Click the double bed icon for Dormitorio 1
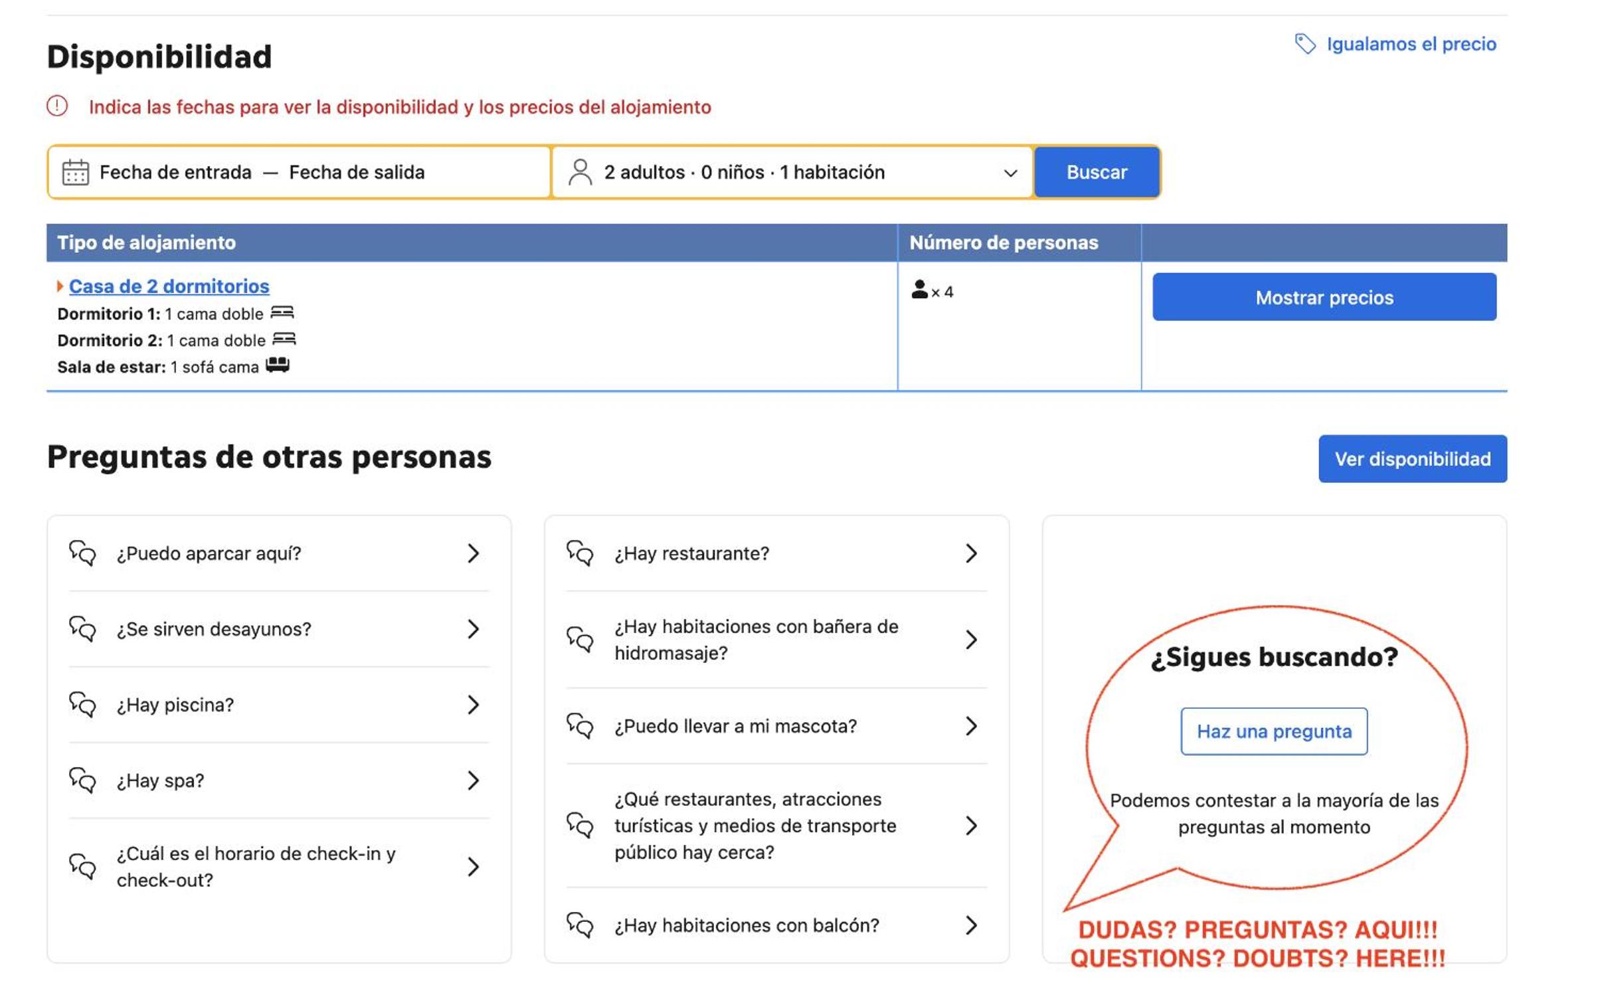Viewport: 1598px width, 991px height. 282,313
